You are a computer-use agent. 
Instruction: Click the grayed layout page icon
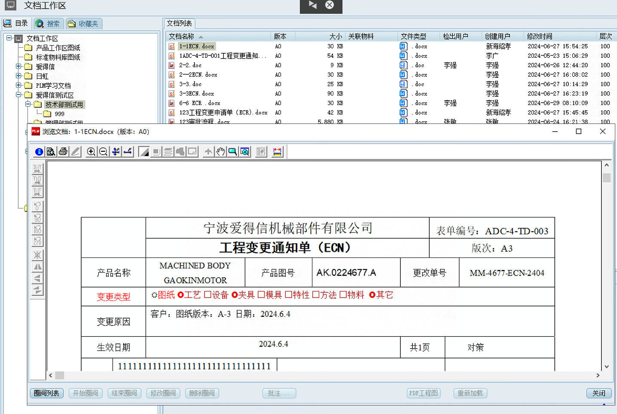[x=261, y=152]
